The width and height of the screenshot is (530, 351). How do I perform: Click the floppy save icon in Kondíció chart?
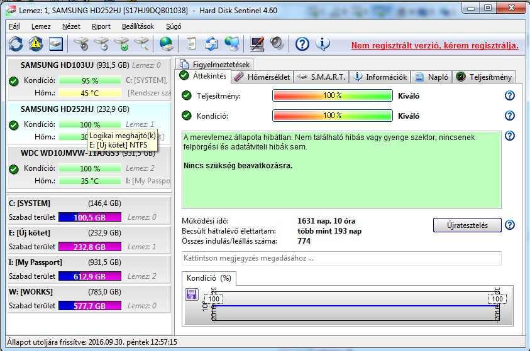coord(192,294)
